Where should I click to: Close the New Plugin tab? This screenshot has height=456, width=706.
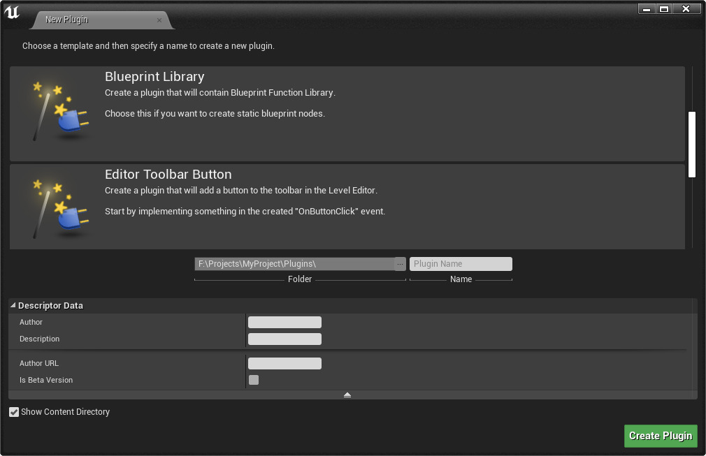pyautogui.click(x=159, y=20)
